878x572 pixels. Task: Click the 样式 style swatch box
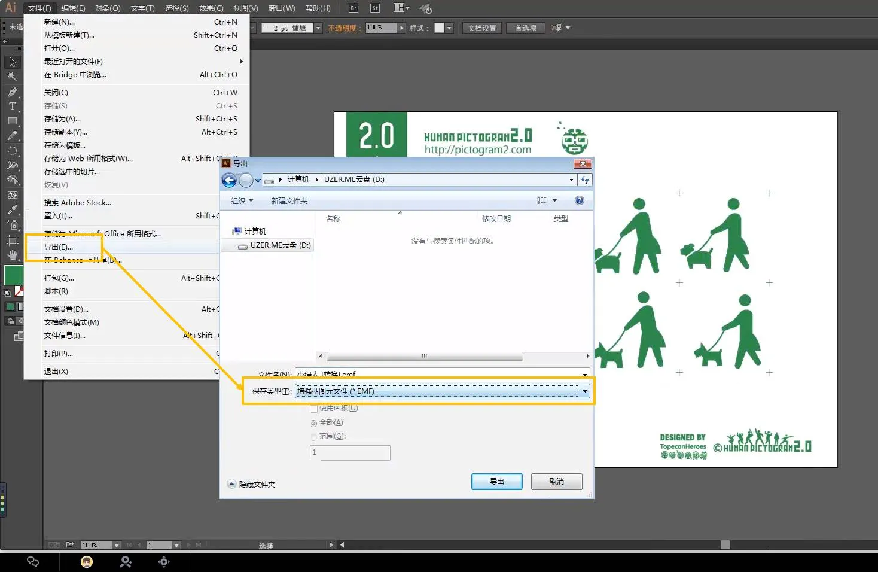pyautogui.click(x=439, y=28)
